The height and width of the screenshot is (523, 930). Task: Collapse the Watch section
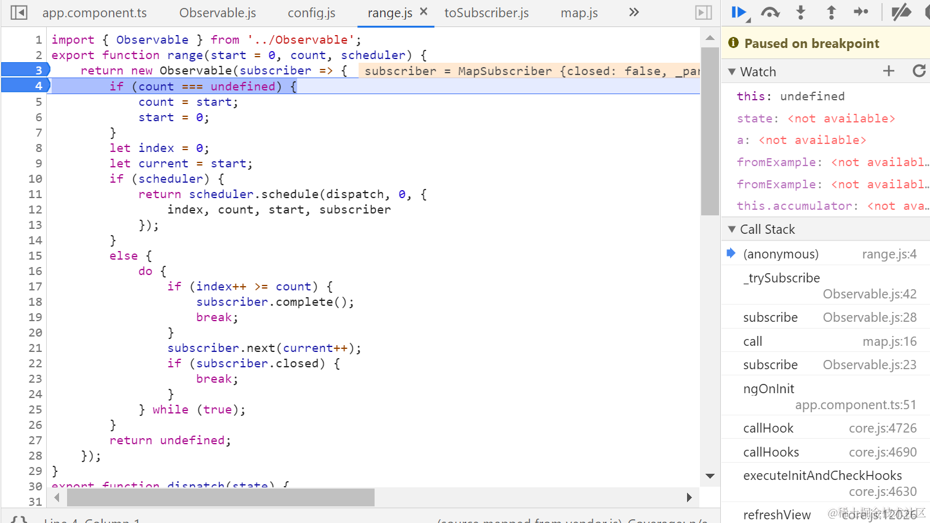(x=732, y=72)
